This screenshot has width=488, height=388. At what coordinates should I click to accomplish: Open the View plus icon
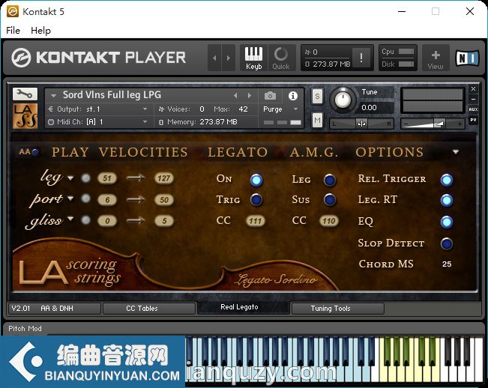pos(436,59)
